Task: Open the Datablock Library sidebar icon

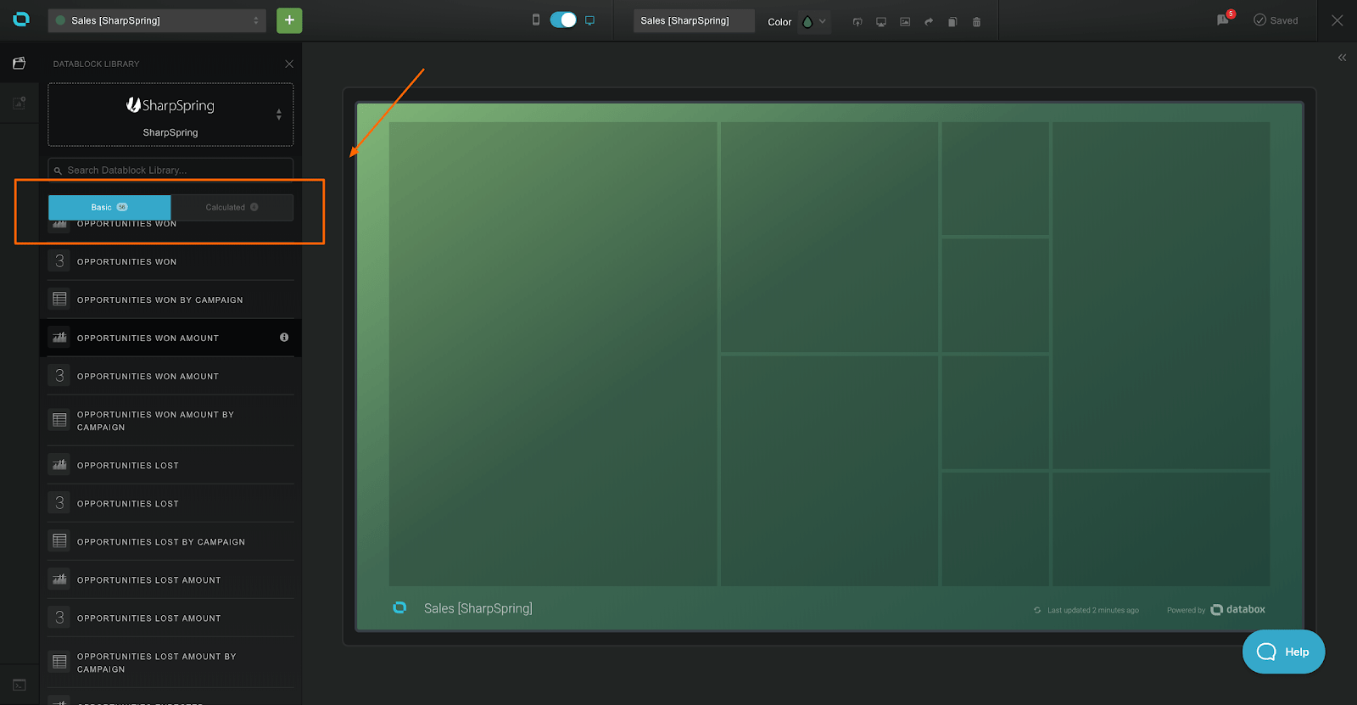Action: [19, 63]
